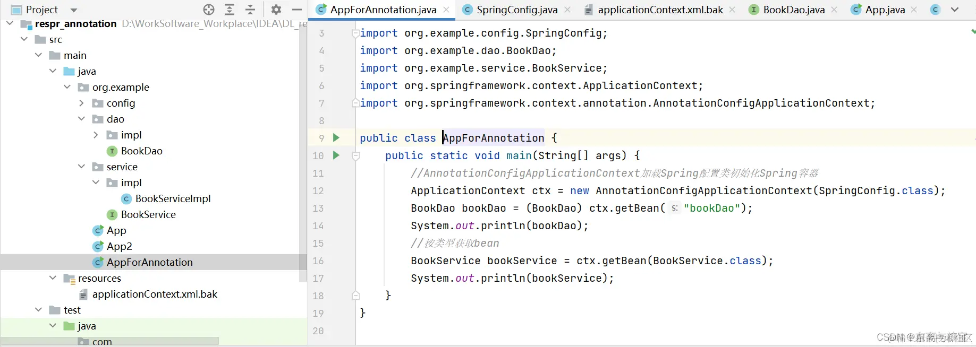Viewport: 976px width, 347px height.
Task: Click BookDao interface icon in tree
Action: (x=112, y=151)
